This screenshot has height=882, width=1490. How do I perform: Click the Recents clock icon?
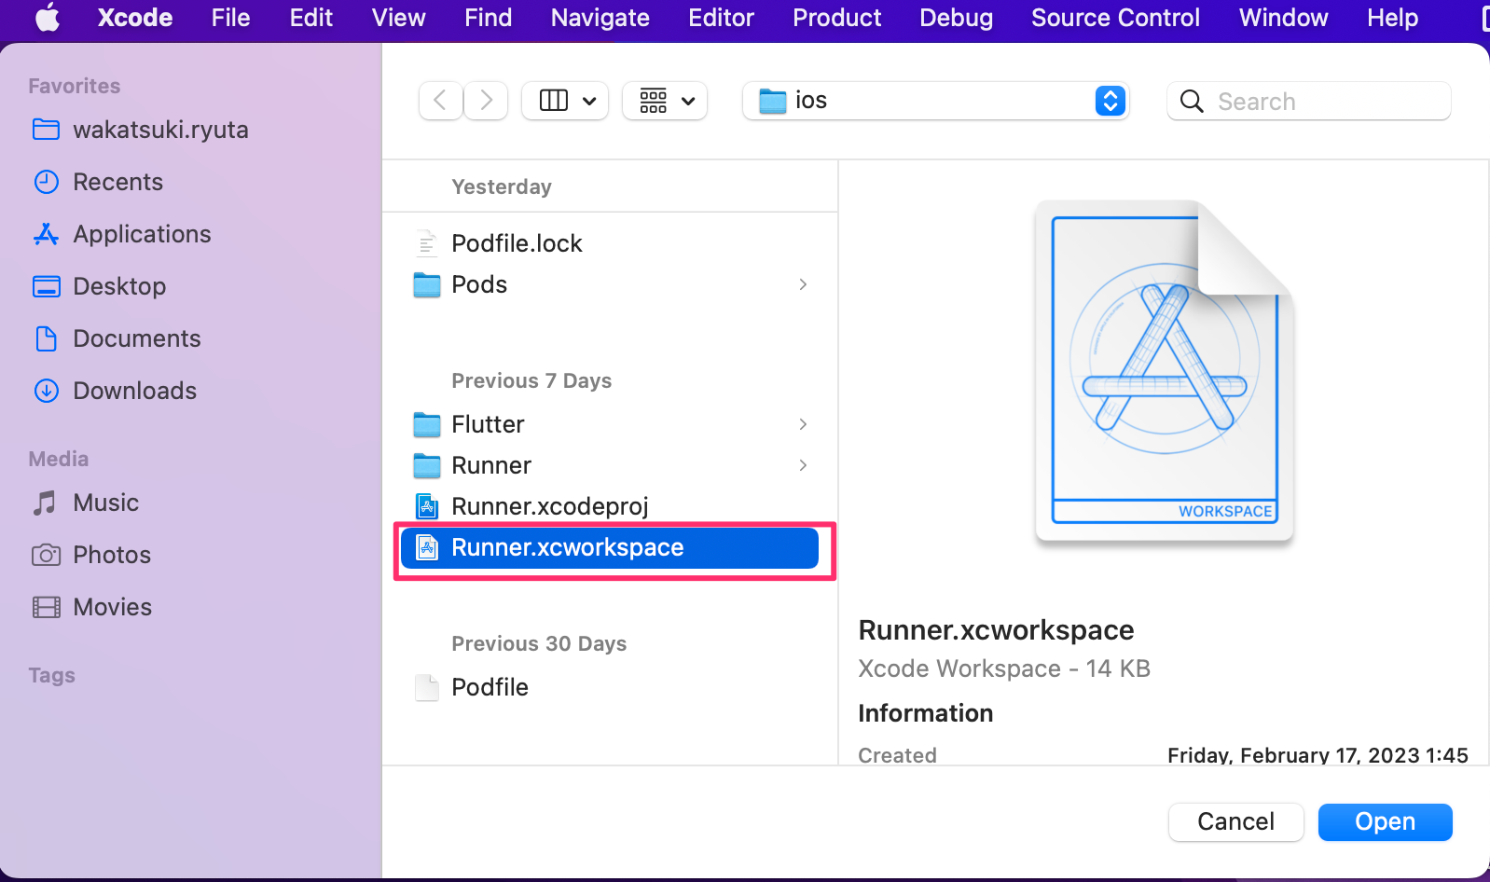tap(46, 181)
